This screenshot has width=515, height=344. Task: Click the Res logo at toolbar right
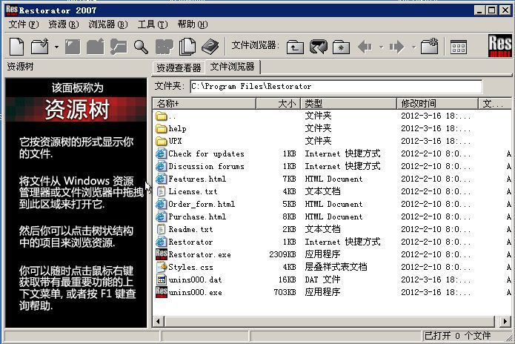tap(499, 46)
